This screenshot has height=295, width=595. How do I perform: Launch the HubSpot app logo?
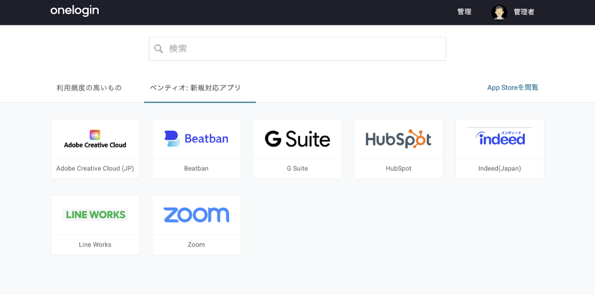[398, 139]
